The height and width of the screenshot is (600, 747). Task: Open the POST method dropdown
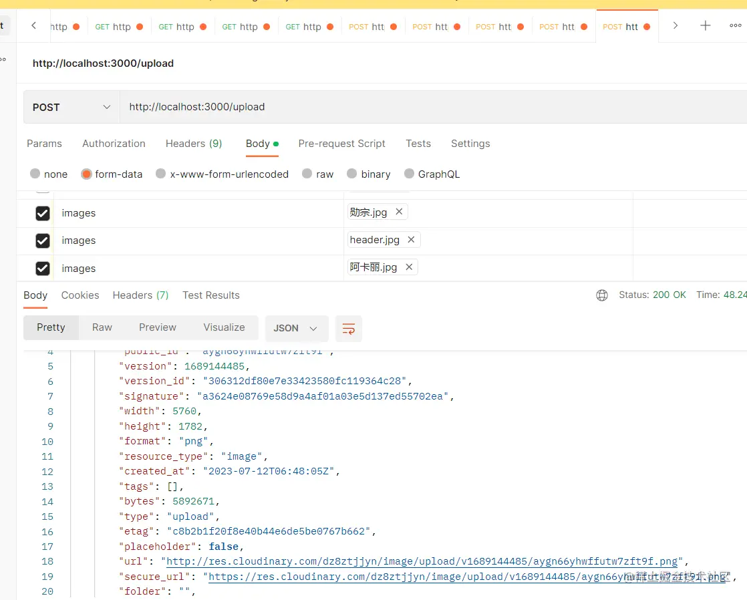click(71, 107)
